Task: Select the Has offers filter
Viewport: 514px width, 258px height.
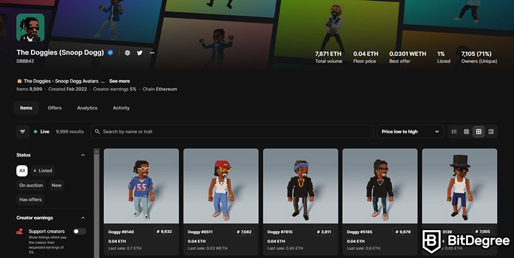Action: tap(30, 199)
